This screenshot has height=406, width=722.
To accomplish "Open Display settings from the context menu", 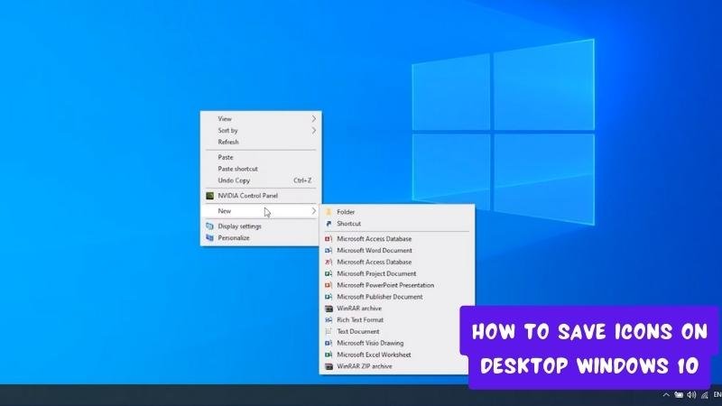I will pos(261,226).
